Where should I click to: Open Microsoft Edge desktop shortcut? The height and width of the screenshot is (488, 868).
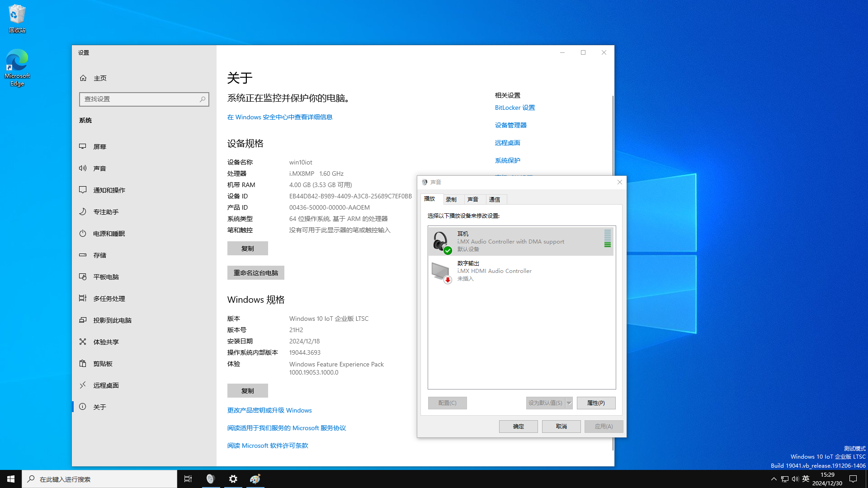click(x=17, y=68)
